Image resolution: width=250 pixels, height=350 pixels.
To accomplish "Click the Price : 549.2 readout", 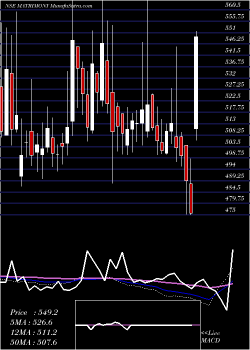I will point(34,312).
